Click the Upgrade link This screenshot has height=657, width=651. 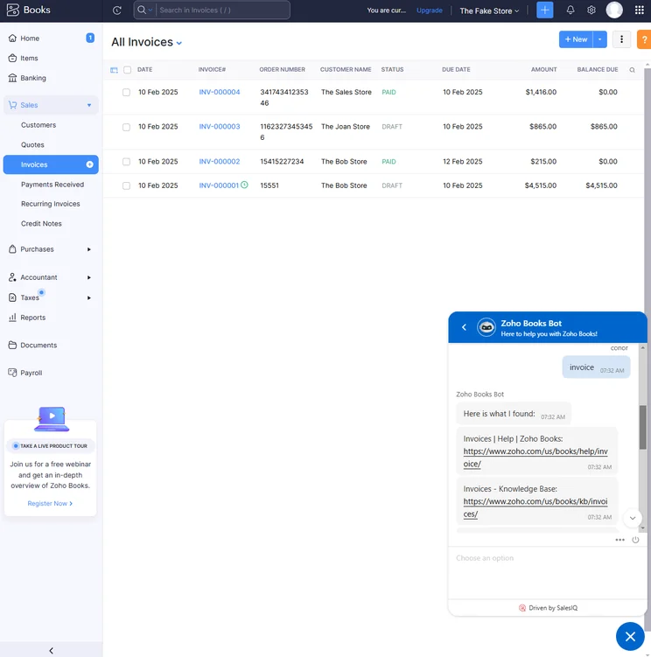[430, 10]
